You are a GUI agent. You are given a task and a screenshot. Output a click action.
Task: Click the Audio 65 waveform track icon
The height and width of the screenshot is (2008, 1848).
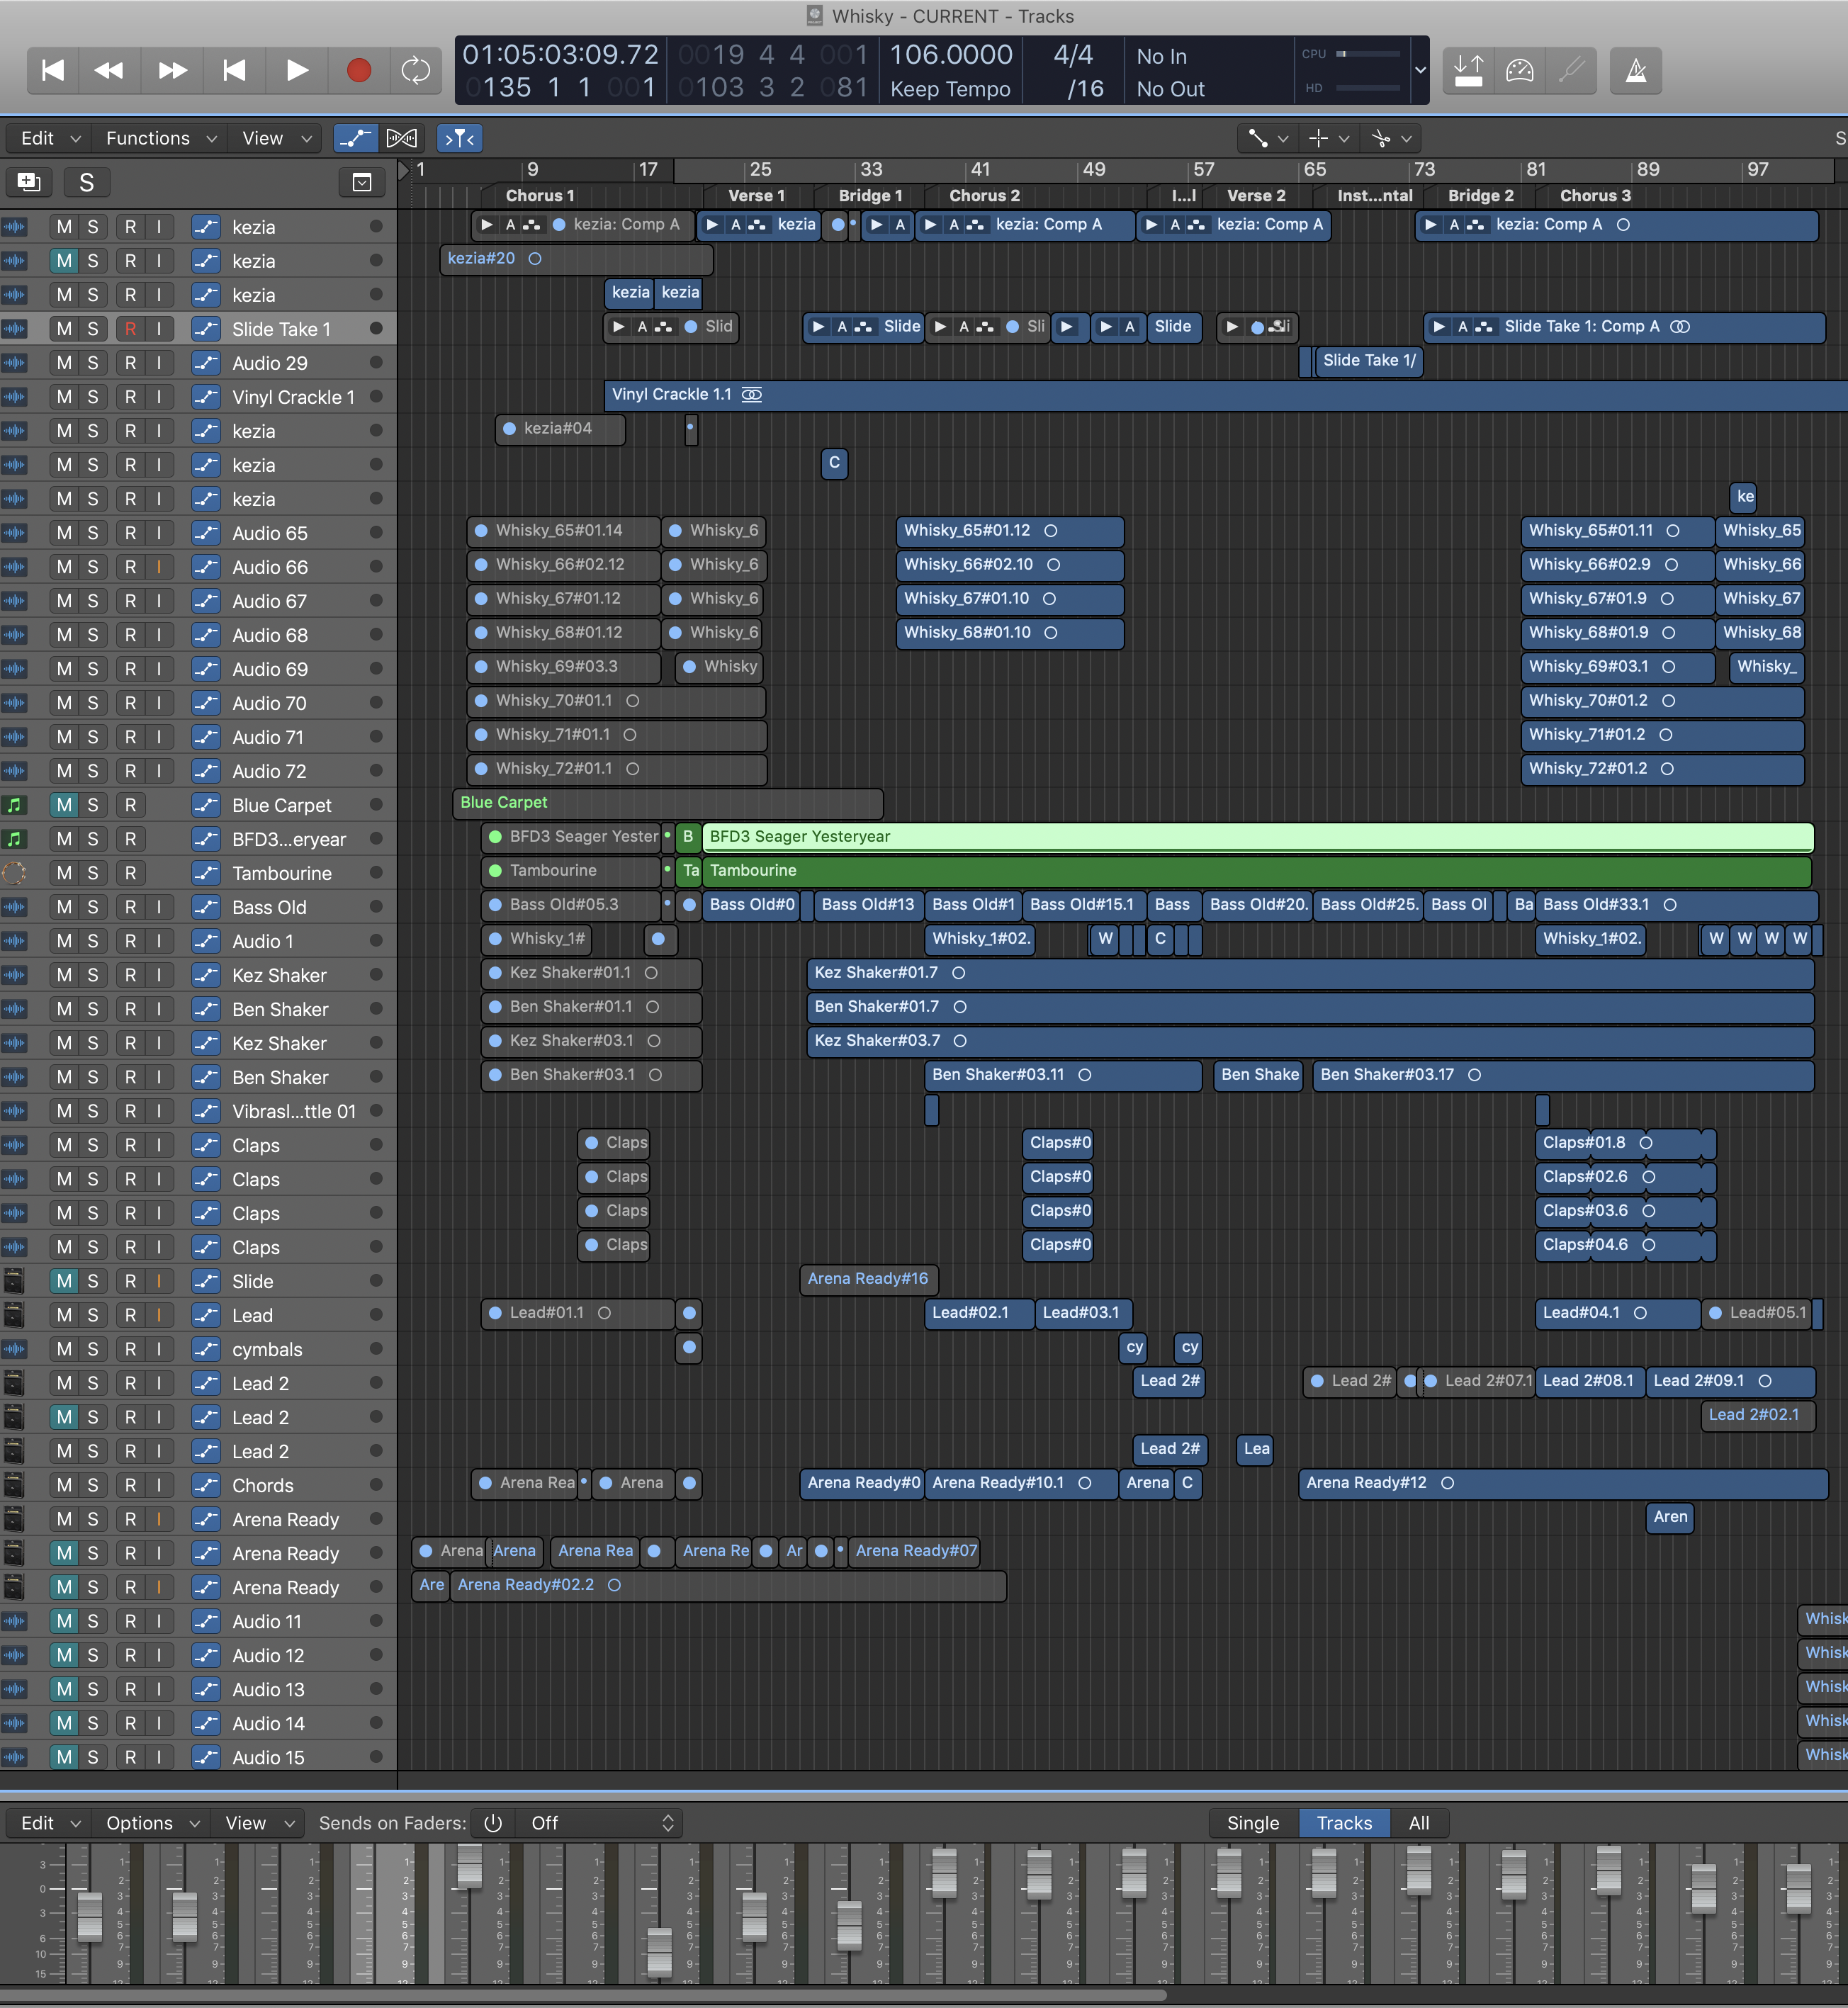click(14, 533)
